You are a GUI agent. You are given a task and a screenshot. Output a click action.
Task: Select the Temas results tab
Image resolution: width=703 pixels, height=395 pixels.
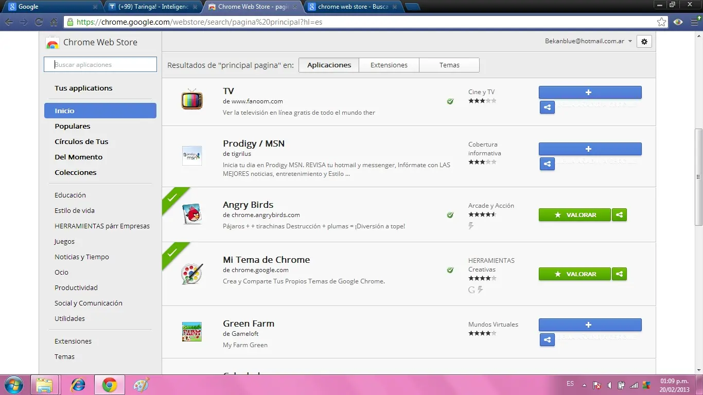pyautogui.click(x=449, y=65)
